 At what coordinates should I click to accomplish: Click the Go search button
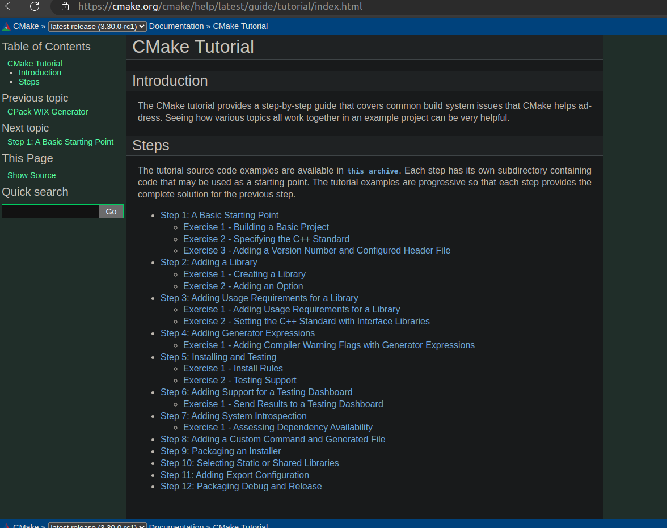point(111,212)
